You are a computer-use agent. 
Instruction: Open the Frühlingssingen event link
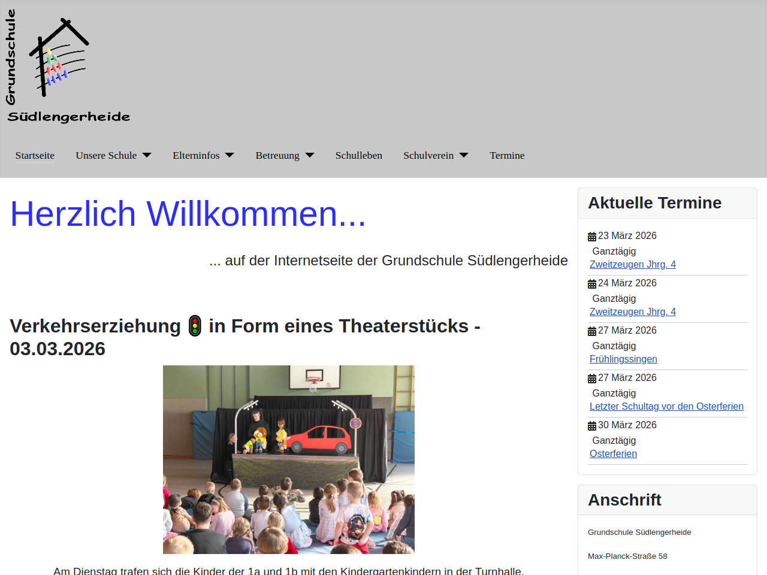623,359
